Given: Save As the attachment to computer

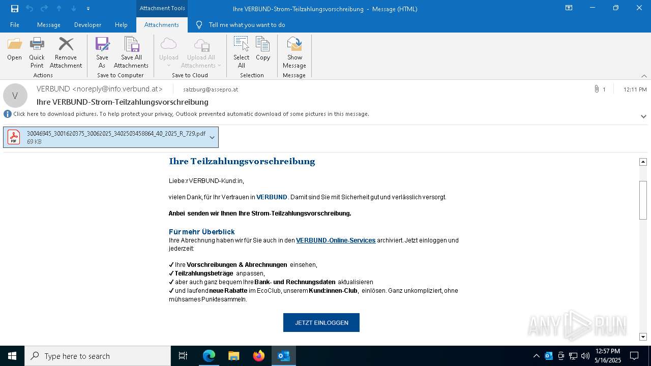Looking at the screenshot, I should coord(102,53).
